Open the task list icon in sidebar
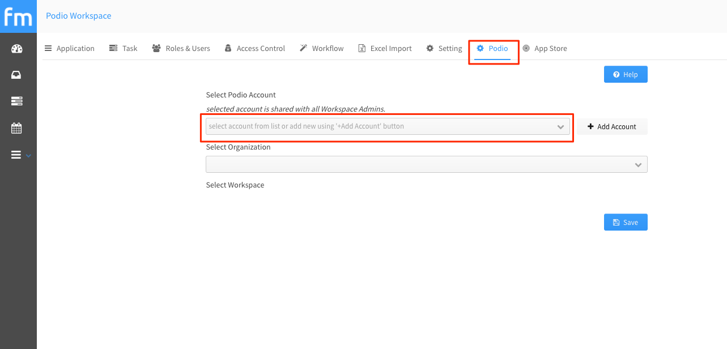The image size is (727, 349). click(x=17, y=101)
